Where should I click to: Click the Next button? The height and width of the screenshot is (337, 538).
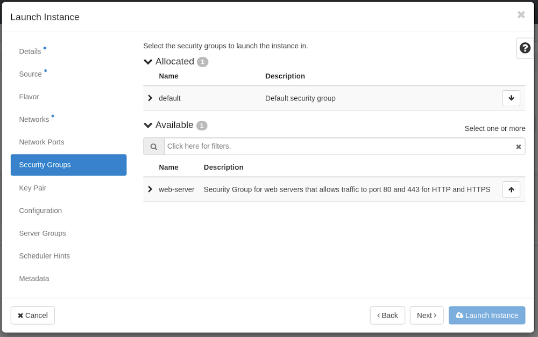tap(427, 316)
